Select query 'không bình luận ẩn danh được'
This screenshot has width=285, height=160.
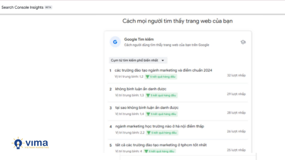(x=141, y=89)
